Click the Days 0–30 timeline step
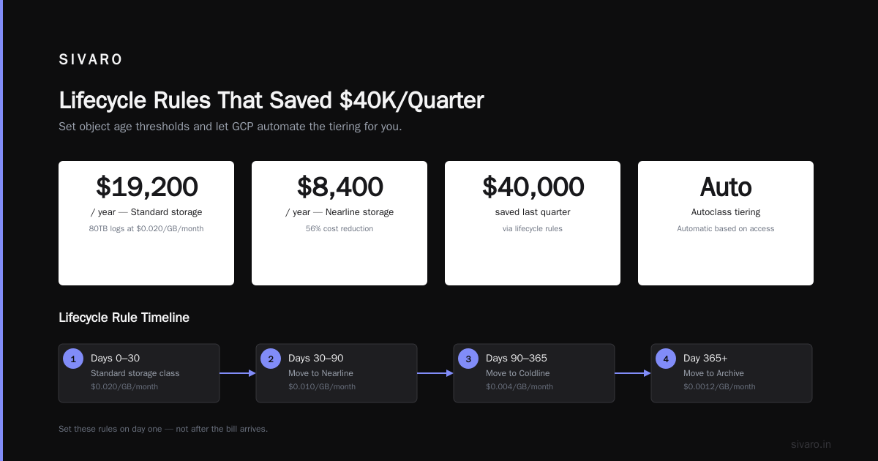This screenshot has width=878, height=461. pyautogui.click(x=139, y=373)
